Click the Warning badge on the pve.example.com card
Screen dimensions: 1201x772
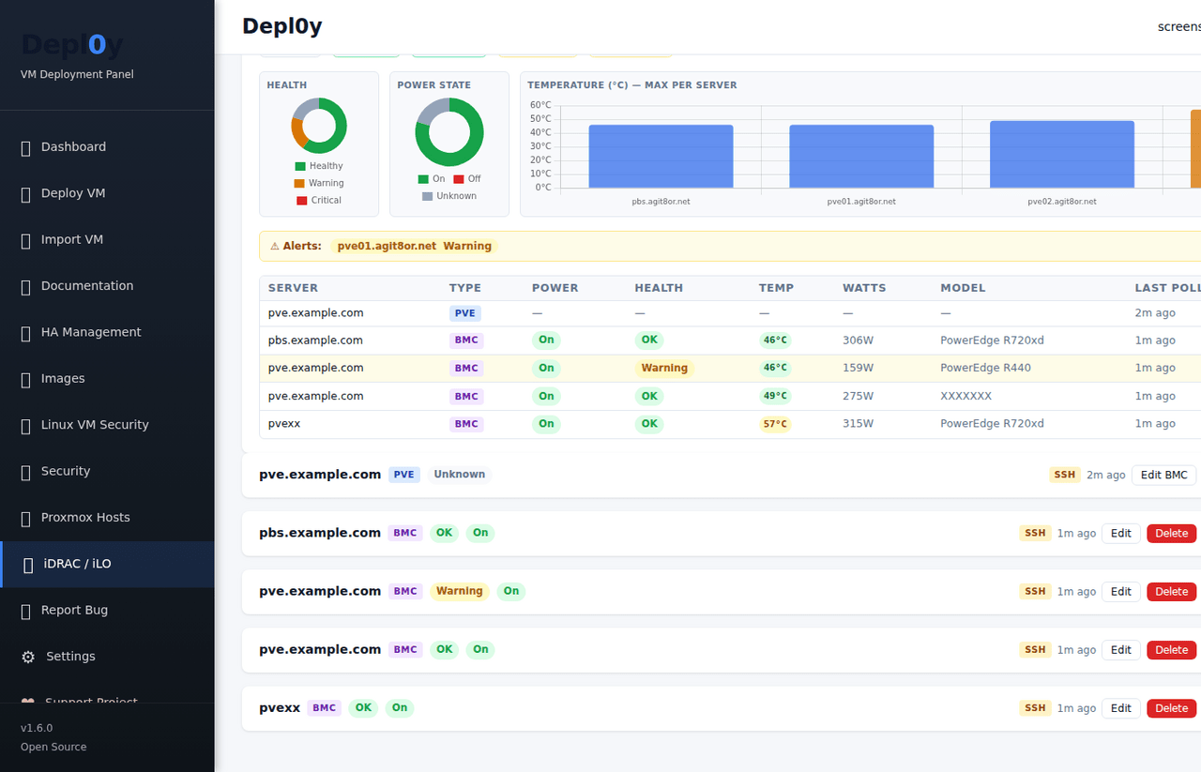point(460,592)
